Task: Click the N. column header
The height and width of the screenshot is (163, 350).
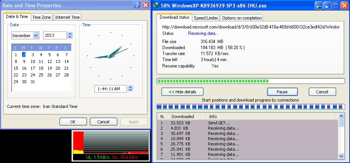Action: click(163, 116)
